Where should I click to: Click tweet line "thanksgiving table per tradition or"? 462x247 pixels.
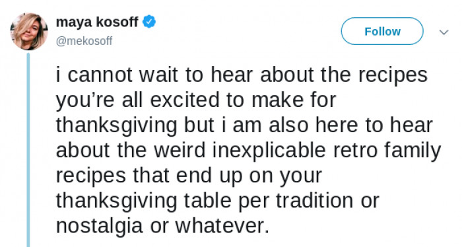217,201
